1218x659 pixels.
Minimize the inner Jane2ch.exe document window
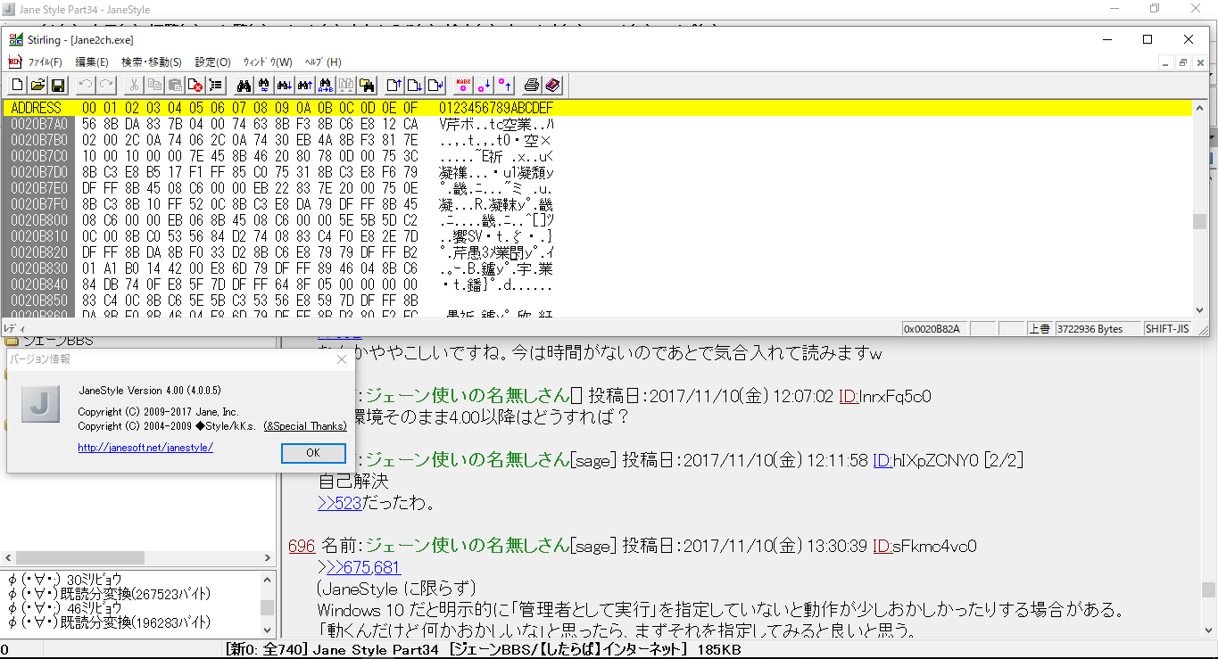coord(1167,62)
